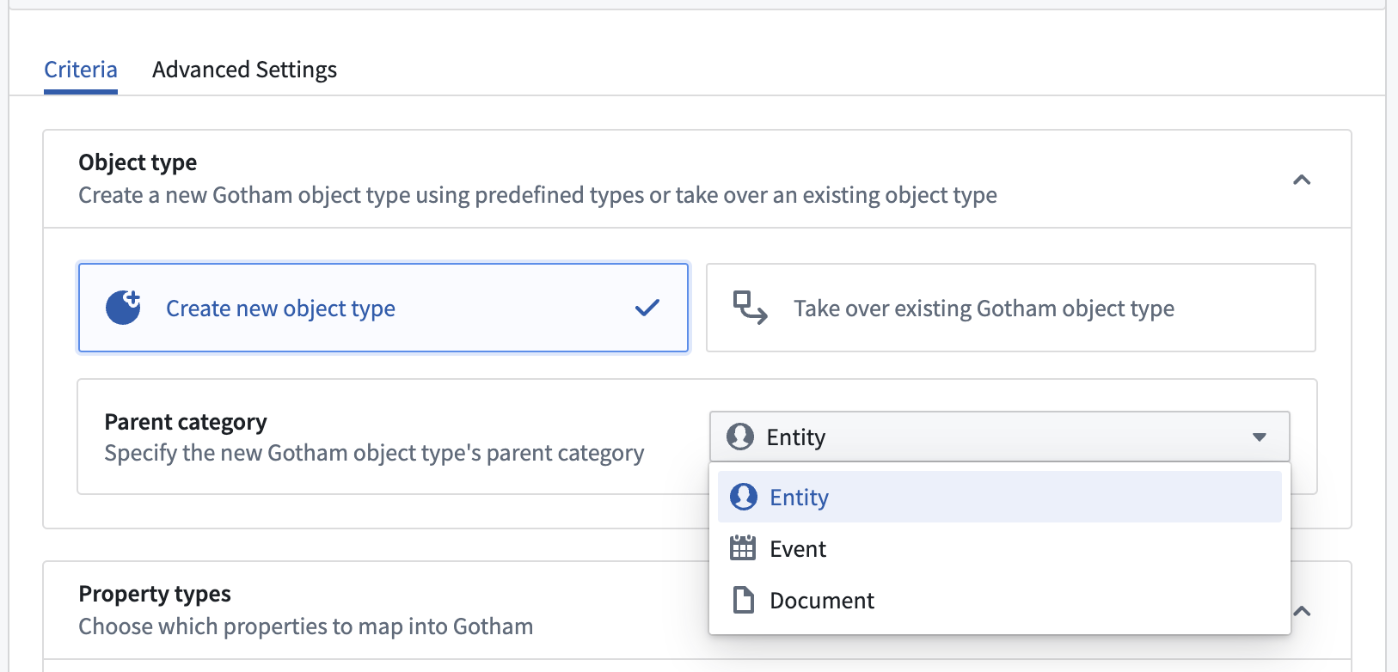Click the page icon beside the Document option
The image size is (1398, 672).
[x=744, y=600]
